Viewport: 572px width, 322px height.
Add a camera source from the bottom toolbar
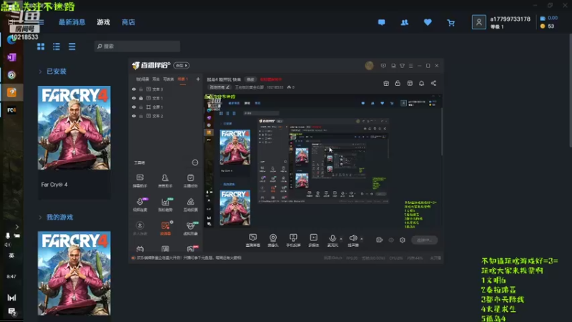(x=273, y=240)
